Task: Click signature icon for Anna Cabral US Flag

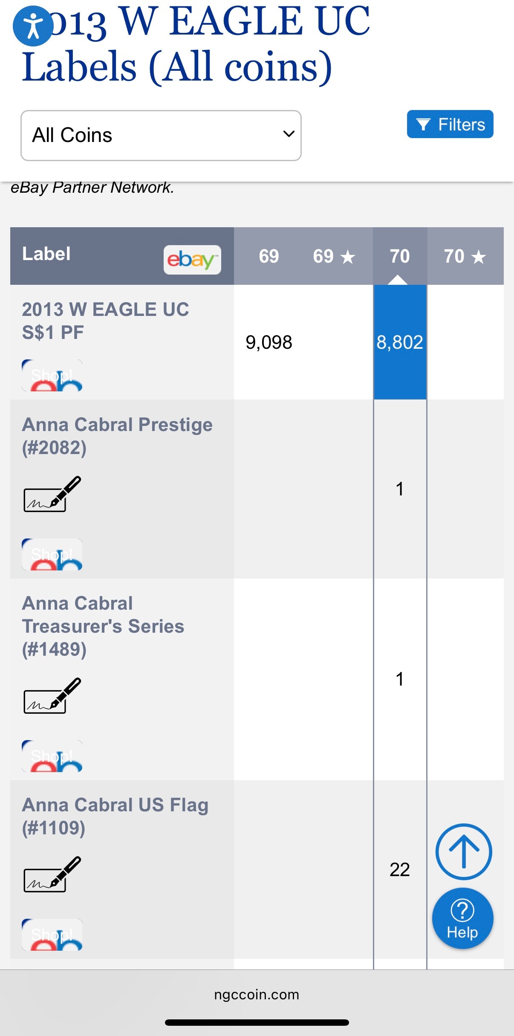Action: [52, 874]
